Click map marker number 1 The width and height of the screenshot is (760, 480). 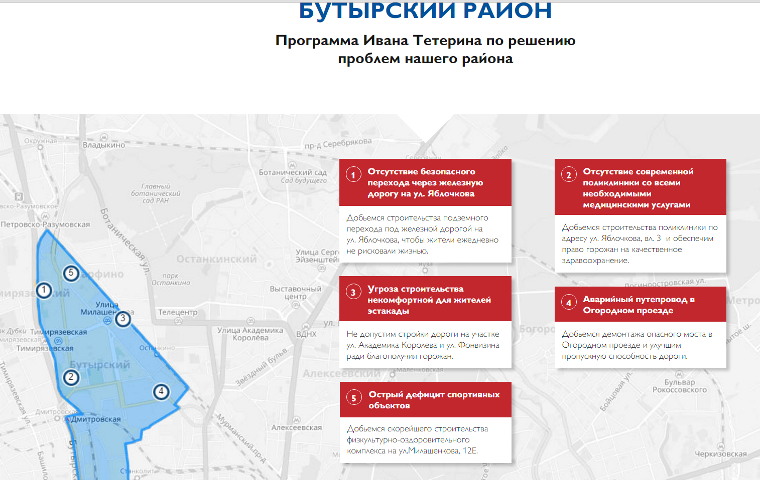[44, 290]
